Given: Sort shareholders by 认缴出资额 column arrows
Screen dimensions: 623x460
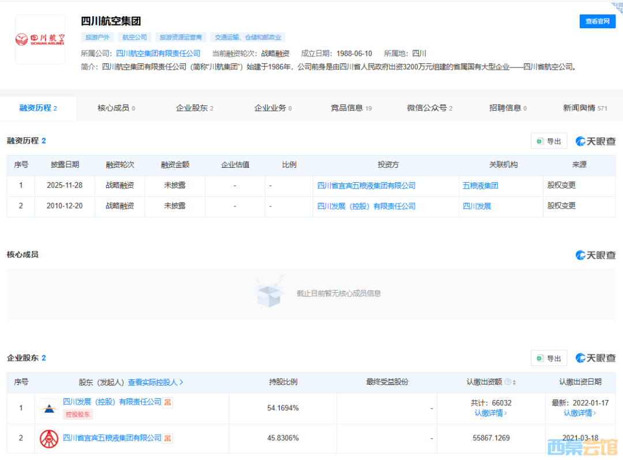Looking at the screenshot, I should (x=514, y=382).
